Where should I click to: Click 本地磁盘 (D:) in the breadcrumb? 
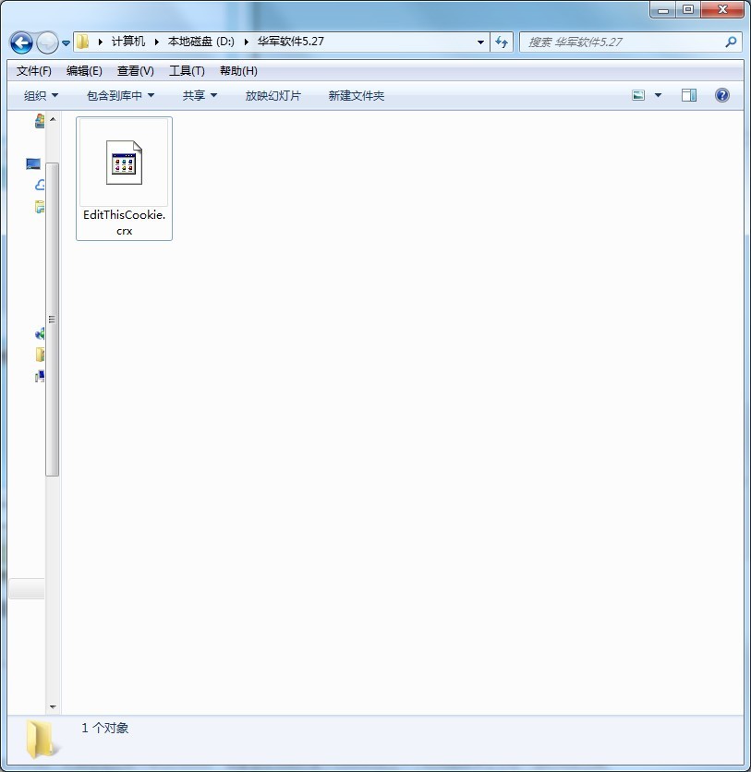pyautogui.click(x=201, y=42)
